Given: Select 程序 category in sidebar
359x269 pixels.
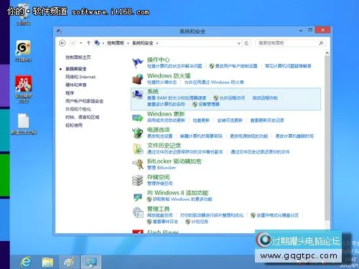Looking at the screenshot, I should pyautogui.click(x=70, y=93).
